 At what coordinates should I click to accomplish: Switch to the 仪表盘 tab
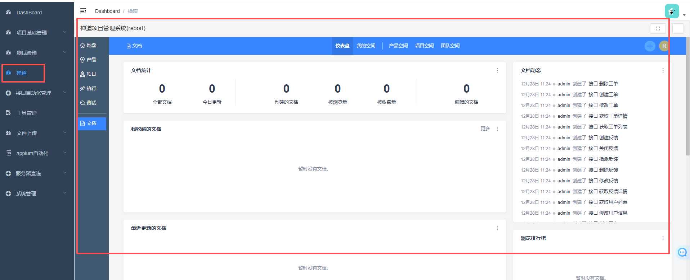click(342, 46)
